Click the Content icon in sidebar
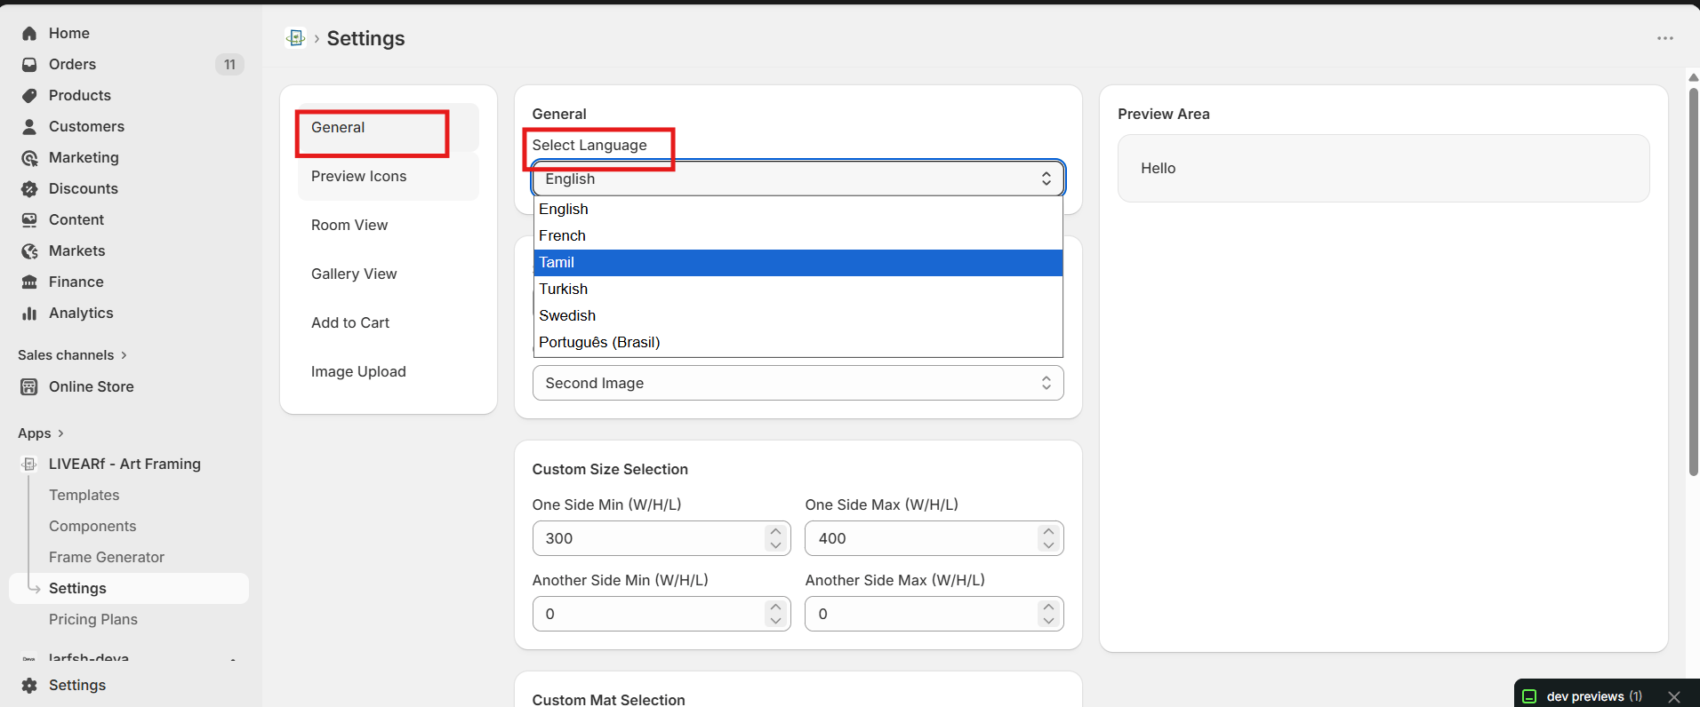 click(29, 220)
